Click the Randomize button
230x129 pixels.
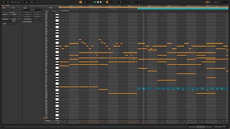click(x=28, y=19)
